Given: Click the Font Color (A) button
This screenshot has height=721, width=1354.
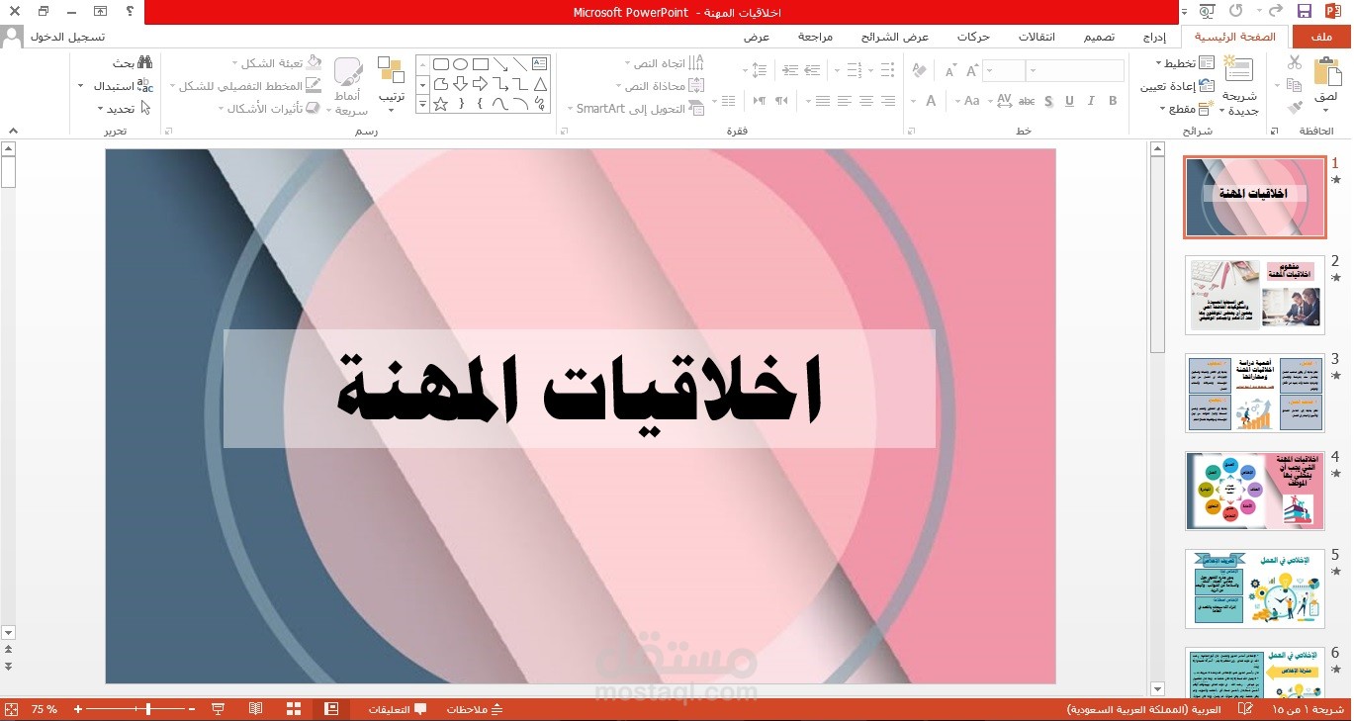Looking at the screenshot, I should (x=930, y=100).
